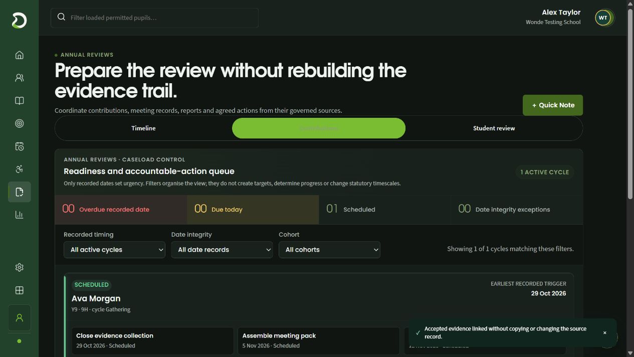Go to the Home sidebar icon
This screenshot has width=634, height=357.
point(19,55)
